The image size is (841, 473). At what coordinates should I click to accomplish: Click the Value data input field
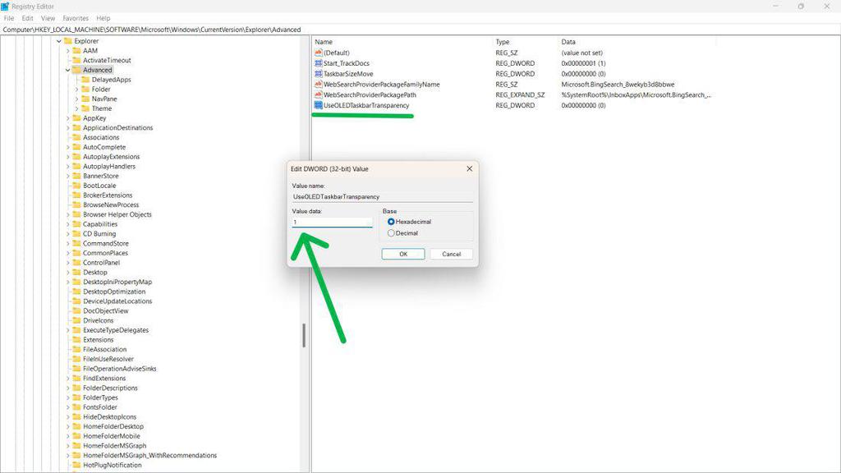[x=332, y=222]
